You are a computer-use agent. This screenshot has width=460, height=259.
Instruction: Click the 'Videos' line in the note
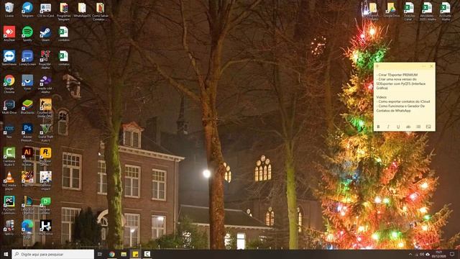[382, 97]
